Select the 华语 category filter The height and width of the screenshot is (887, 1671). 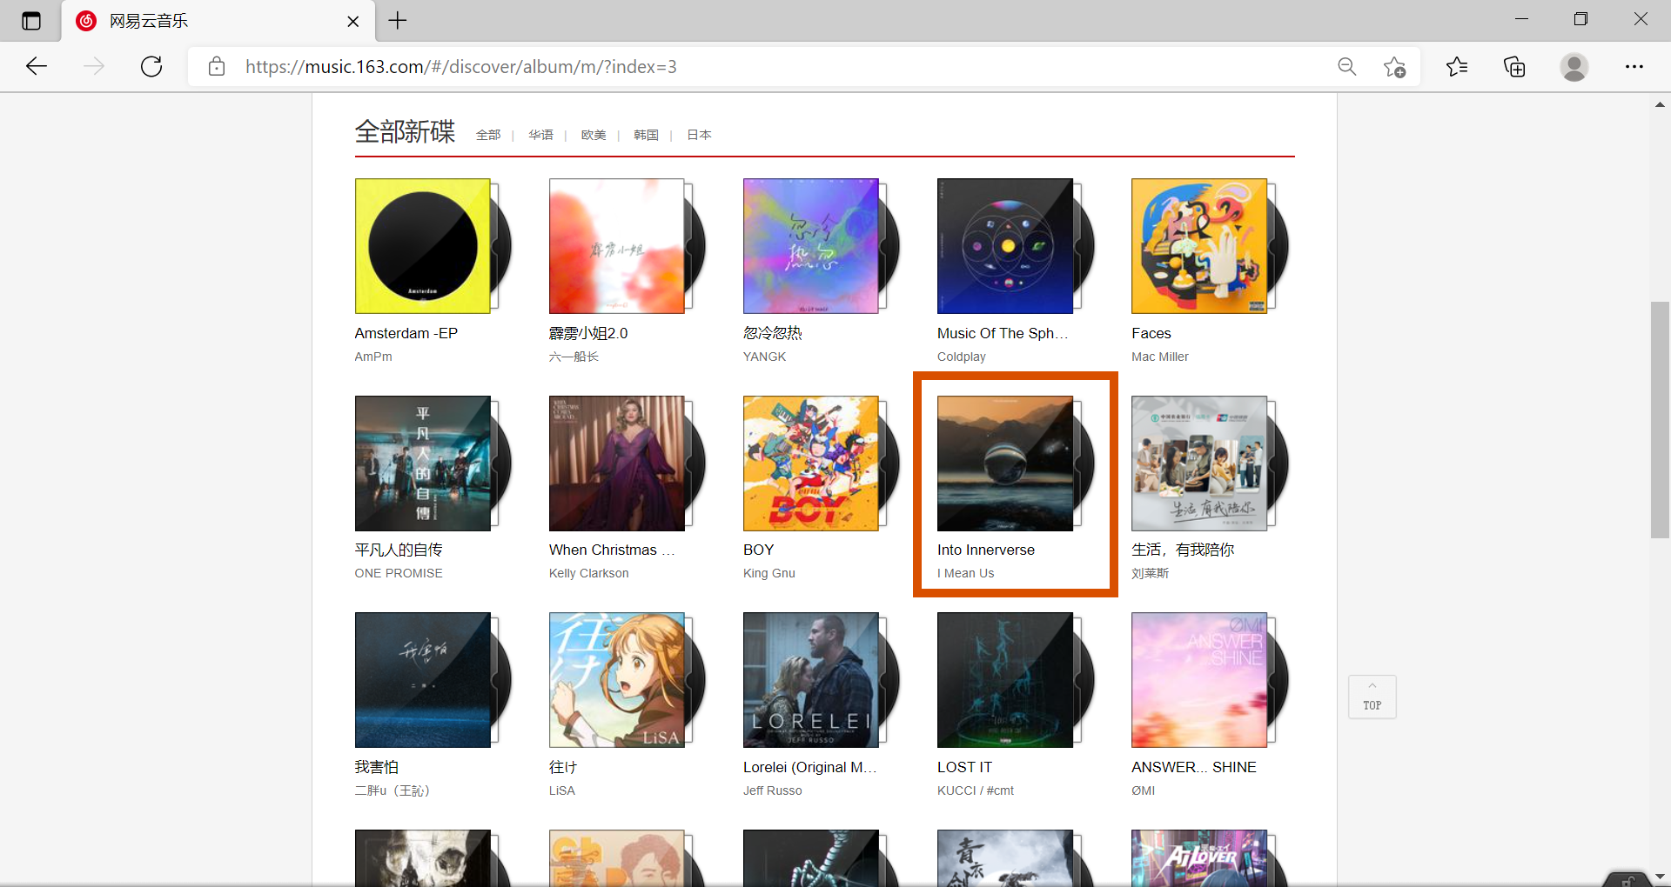pos(540,135)
